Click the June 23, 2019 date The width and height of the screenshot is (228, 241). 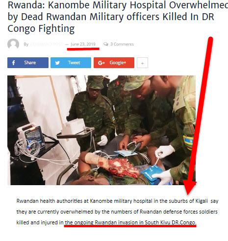(83, 44)
